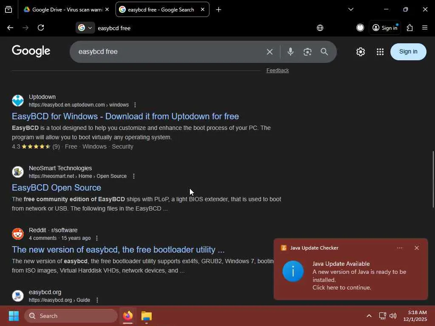Open Google quick settings gear
Image resolution: width=435 pixels, height=326 pixels.
[x=361, y=52]
